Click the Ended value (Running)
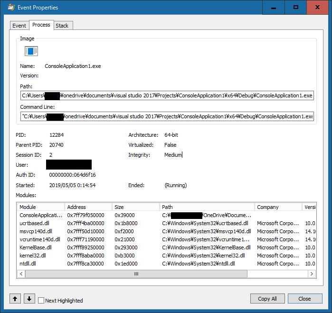This screenshot has width=332, height=313. pyautogui.click(x=176, y=185)
